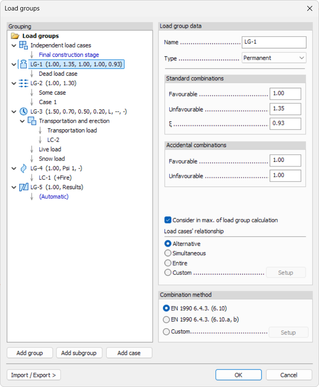Choose EN 1990 6.4.3. (6.10.a, b) method
Image resolution: width=319 pixels, height=387 pixels.
click(x=166, y=319)
